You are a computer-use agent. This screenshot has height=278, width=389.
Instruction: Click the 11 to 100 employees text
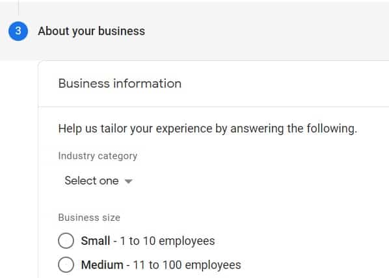(187, 265)
